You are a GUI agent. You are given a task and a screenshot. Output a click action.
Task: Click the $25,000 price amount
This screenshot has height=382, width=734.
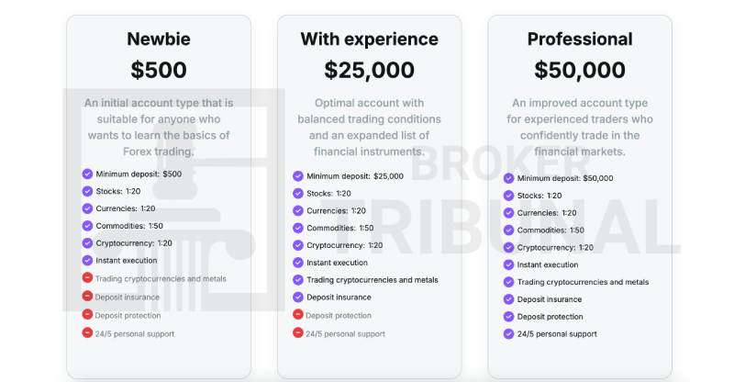(x=369, y=70)
